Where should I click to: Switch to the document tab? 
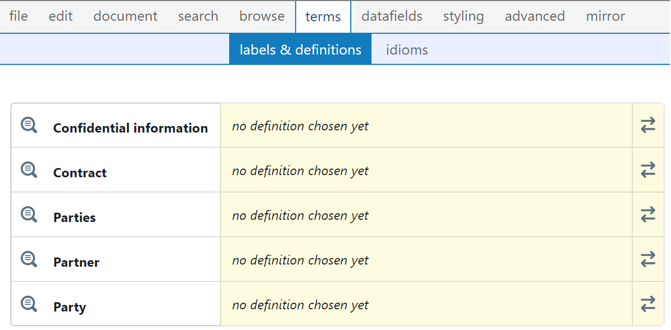click(125, 16)
